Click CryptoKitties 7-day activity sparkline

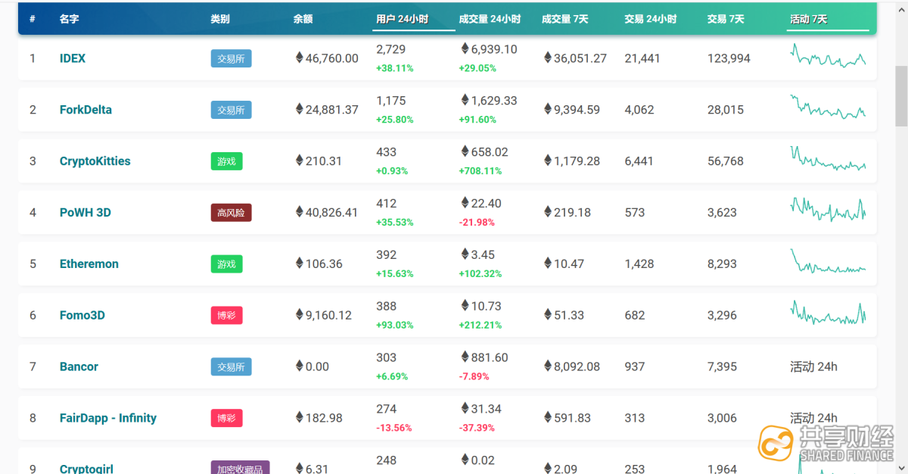(829, 158)
